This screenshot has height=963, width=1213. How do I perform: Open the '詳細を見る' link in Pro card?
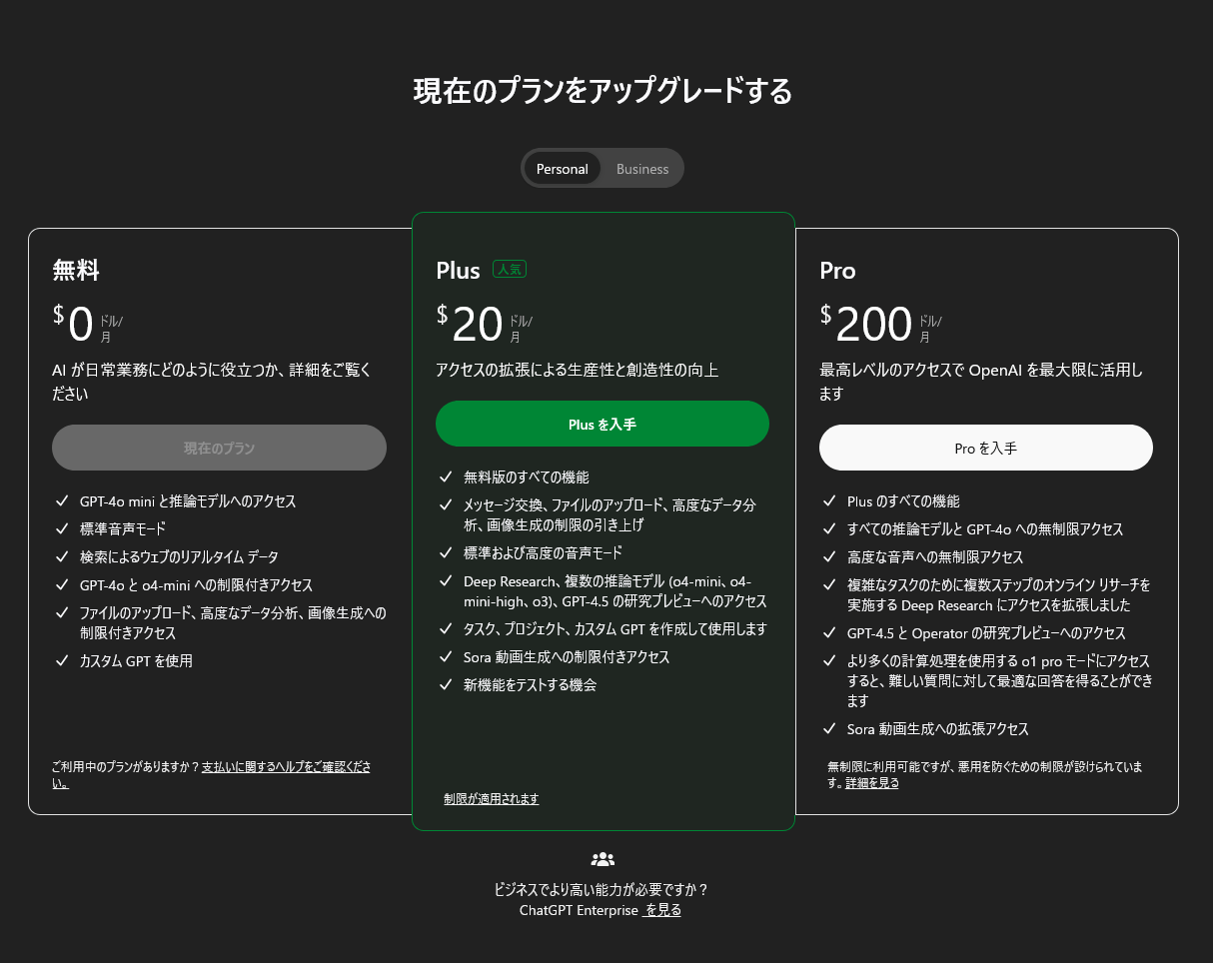pos(872,782)
